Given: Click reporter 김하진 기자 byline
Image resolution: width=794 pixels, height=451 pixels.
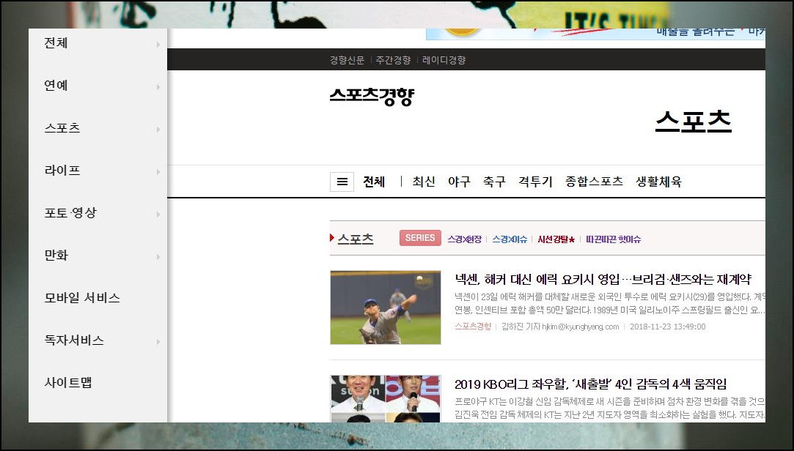Looking at the screenshot, I should click(560, 327).
